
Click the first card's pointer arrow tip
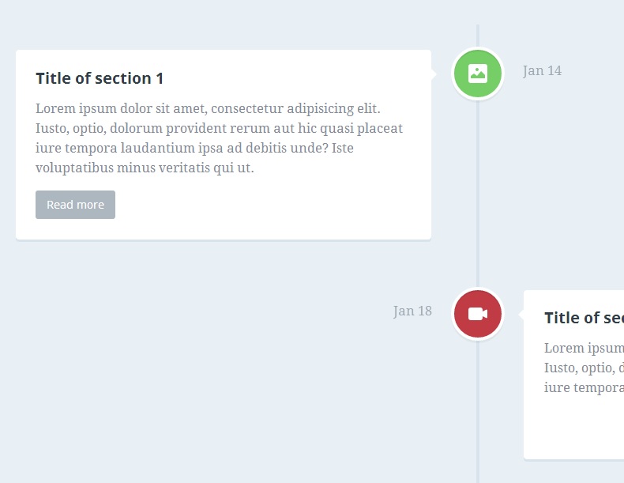[434, 74]
